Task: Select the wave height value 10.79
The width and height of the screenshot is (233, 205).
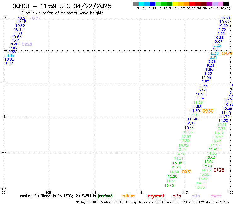Action: [x=223, y=26]
